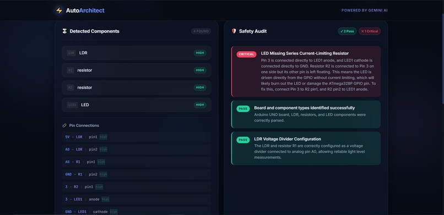Click the 3 → R2 : pin1 connection
The height and width of the screenshot is (215, 444).
137,187
